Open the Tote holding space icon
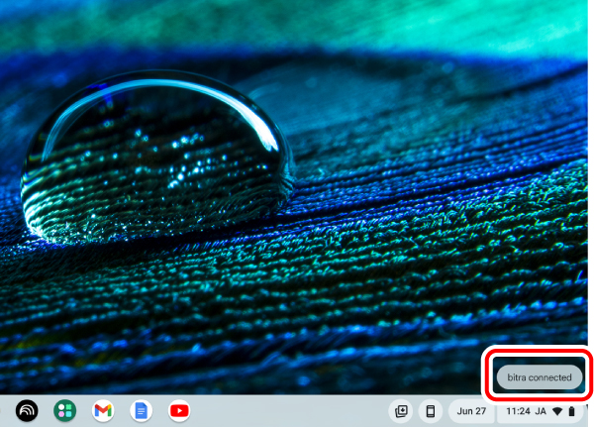The image size is (594, 427). tap(401, 410)
